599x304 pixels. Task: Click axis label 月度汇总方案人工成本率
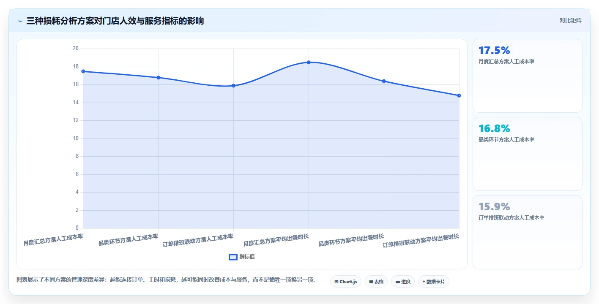click(x=53, y=240)
